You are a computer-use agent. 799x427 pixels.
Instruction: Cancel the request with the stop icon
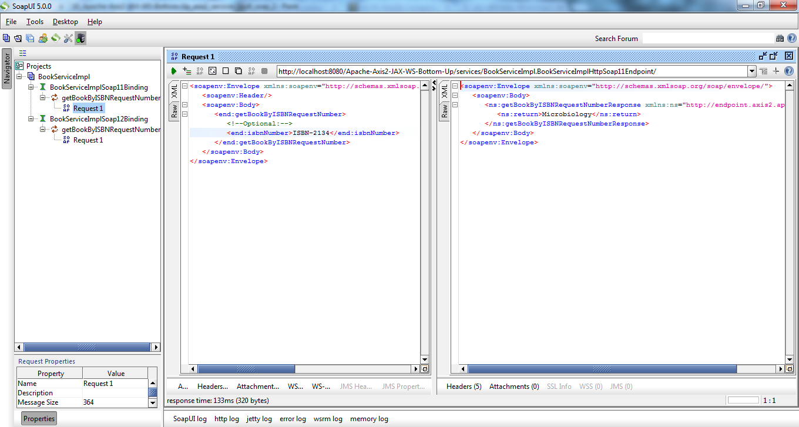pos(226,70)
